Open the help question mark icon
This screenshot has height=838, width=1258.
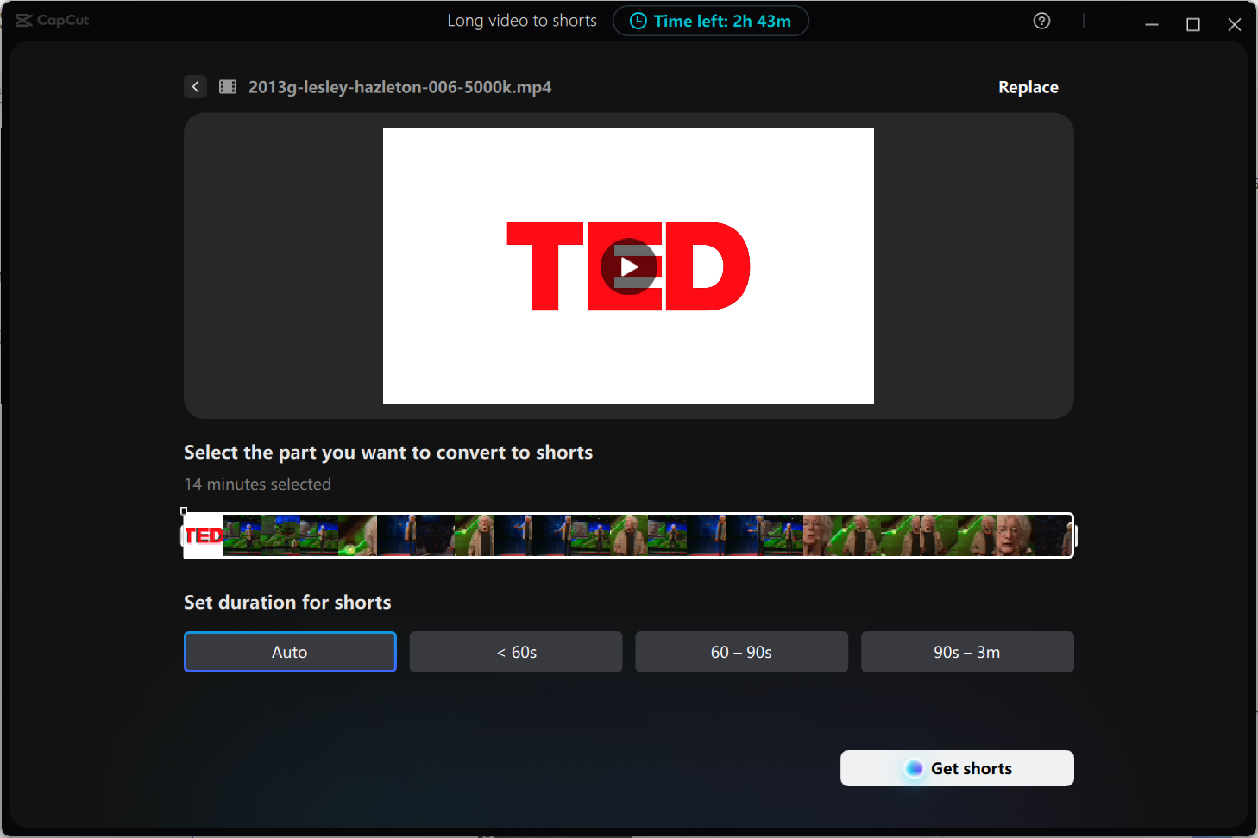click(x=1041, y=21)
